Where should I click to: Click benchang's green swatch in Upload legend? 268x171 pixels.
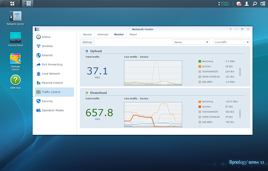pos(200,61)
